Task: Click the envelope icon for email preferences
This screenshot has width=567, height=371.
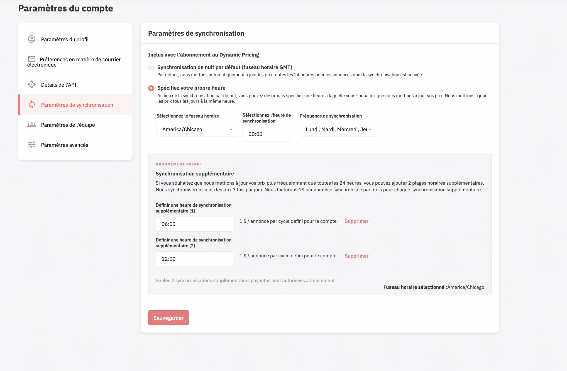Action: point(32,59)
